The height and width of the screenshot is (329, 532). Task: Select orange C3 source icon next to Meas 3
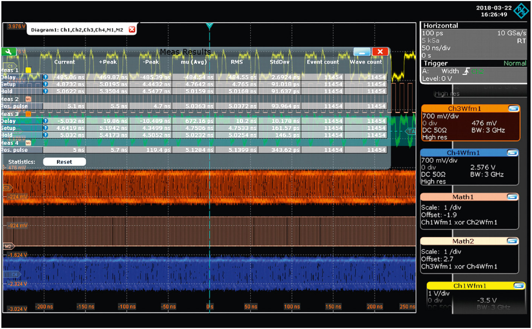[28, 114]
